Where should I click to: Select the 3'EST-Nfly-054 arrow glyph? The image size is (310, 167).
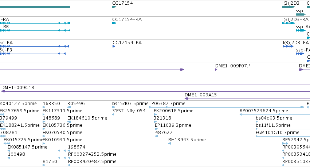[113, 114]
